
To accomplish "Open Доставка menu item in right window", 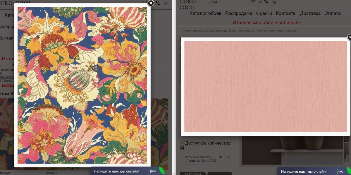I will click(x=310, y=13).
